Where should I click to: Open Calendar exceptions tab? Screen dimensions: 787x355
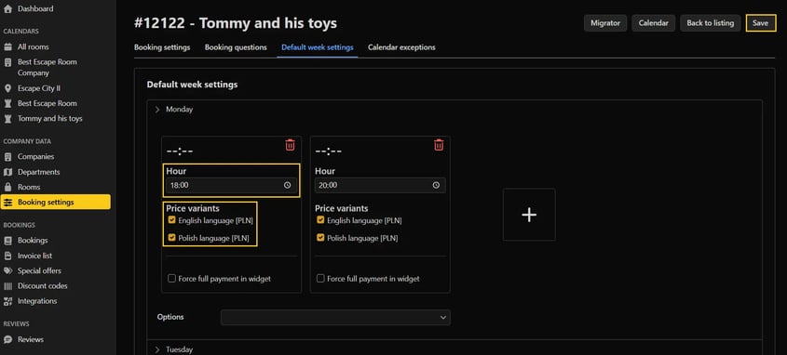(x=401, y=47)
